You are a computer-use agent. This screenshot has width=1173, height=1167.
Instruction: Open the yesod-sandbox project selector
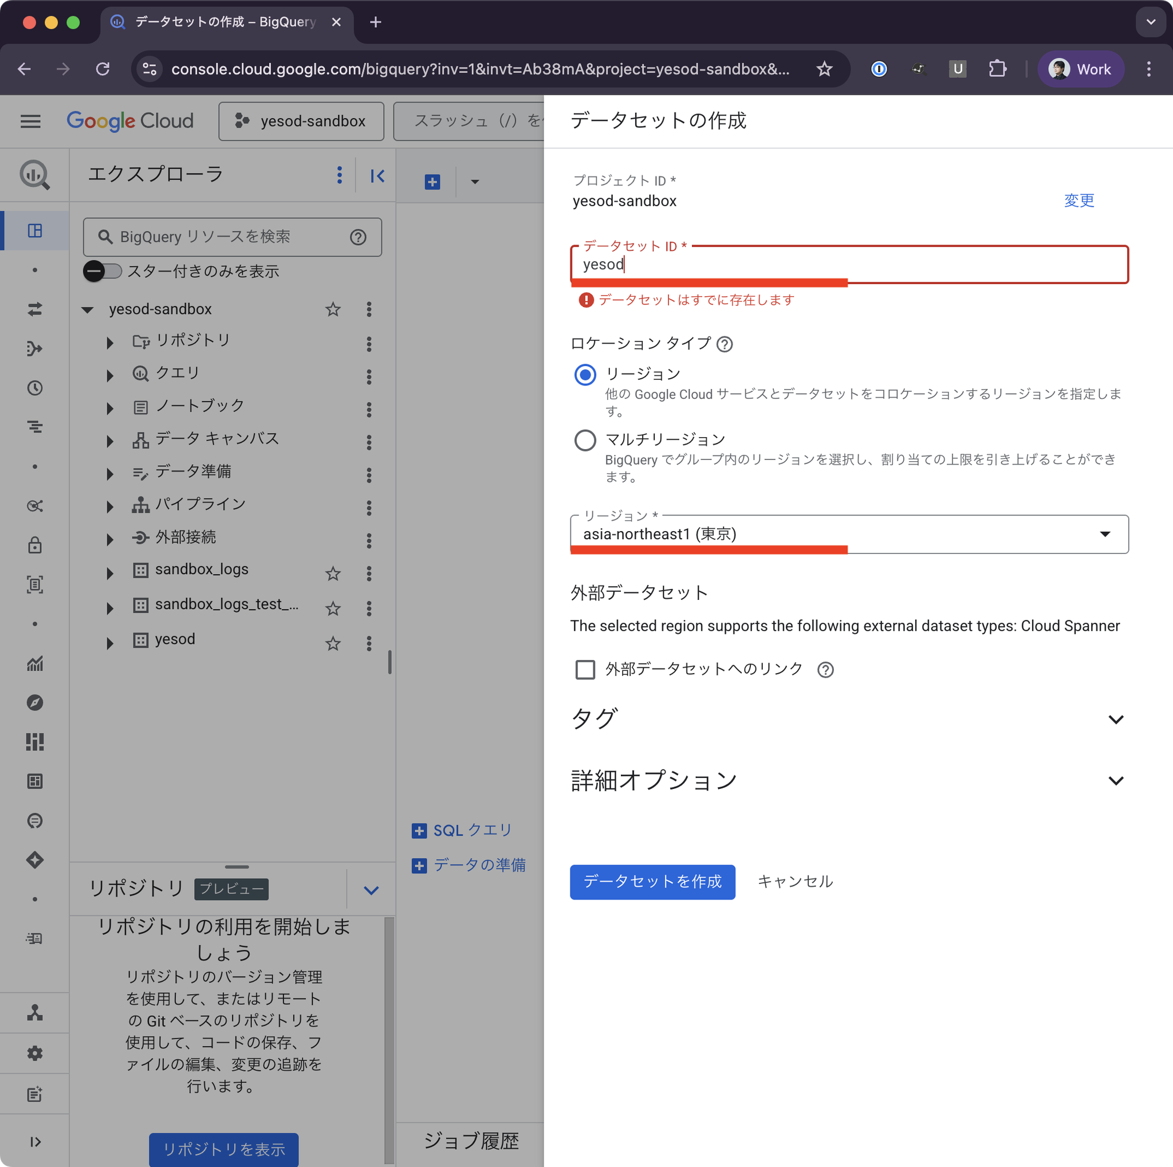tap(301, 121)
